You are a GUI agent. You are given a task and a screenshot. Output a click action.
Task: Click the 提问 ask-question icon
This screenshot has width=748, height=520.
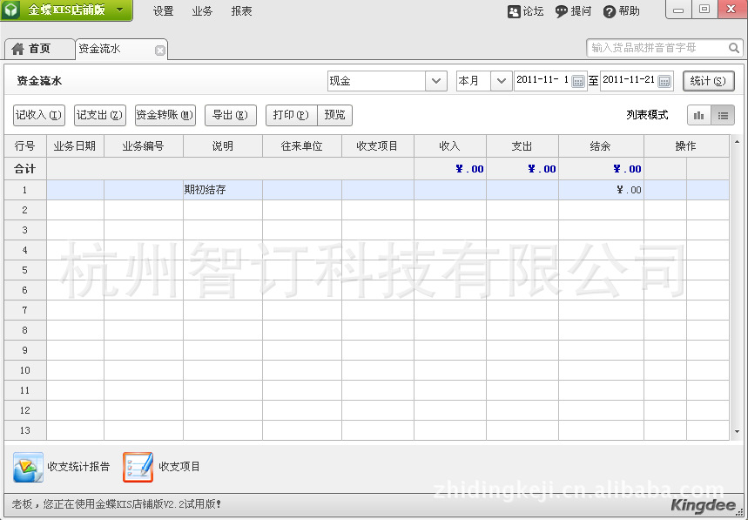(562, 11)
